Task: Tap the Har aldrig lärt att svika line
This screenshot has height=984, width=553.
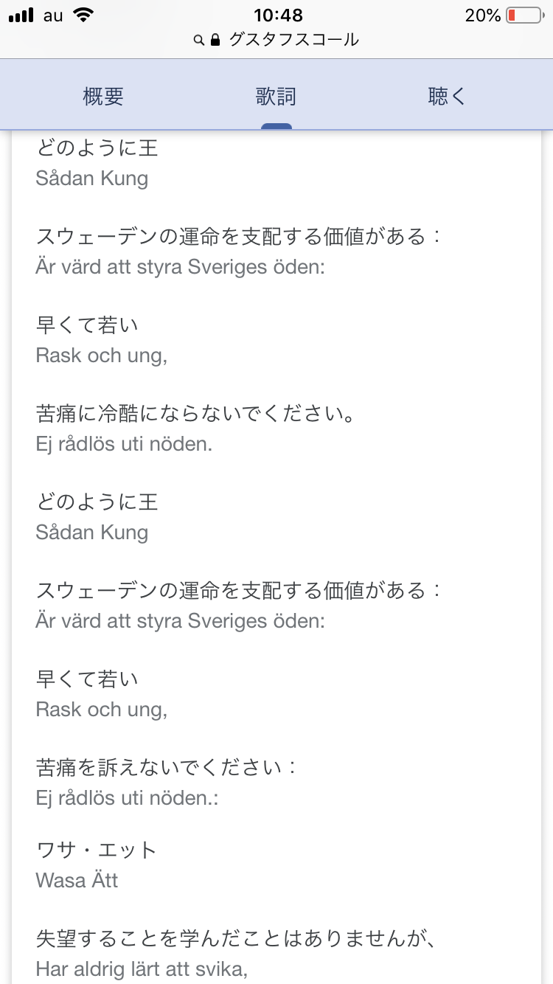Action: 141,969
